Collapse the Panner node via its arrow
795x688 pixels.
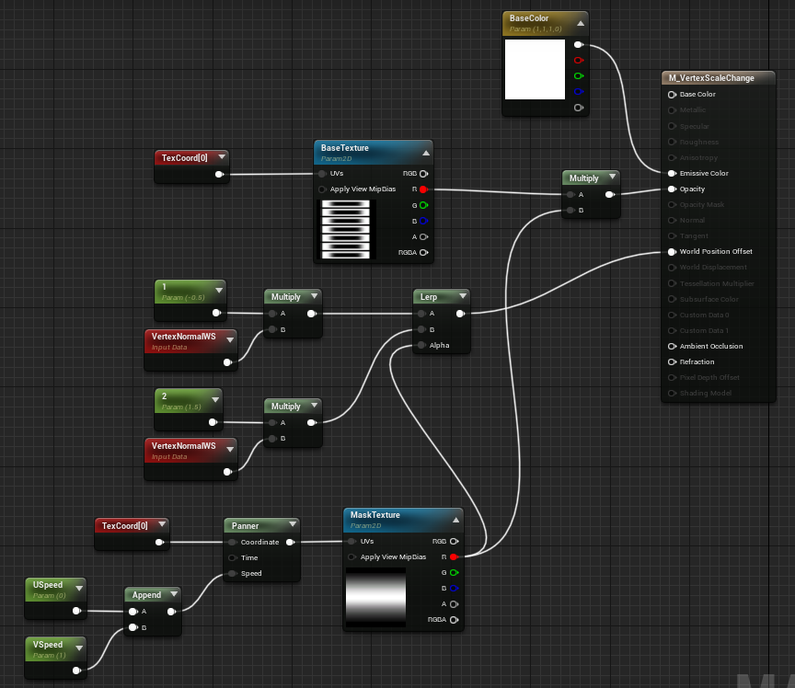[x=290, y=526]
